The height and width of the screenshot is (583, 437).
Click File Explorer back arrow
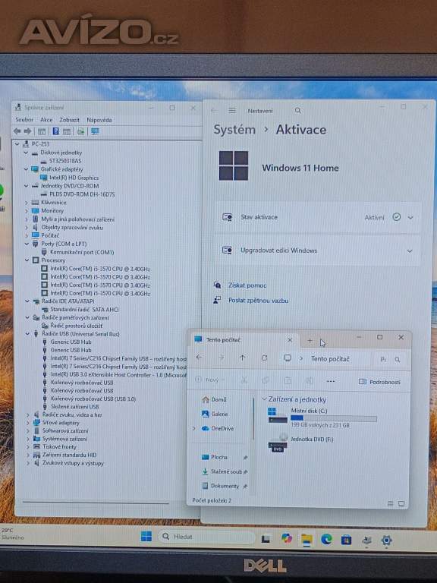tap(200, 358)
